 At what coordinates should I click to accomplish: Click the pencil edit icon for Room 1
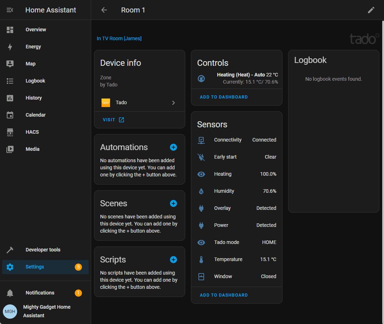pos(371,10)
